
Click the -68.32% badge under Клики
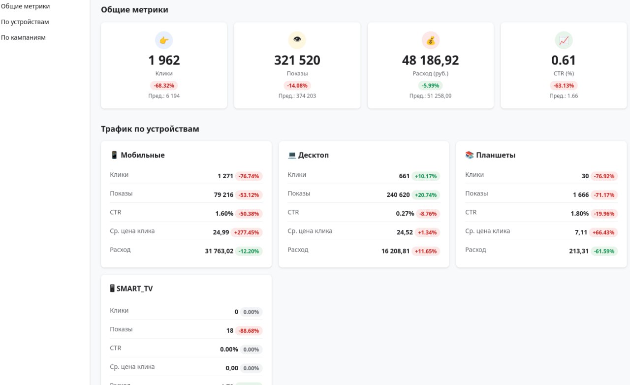(x=164, y=85)
